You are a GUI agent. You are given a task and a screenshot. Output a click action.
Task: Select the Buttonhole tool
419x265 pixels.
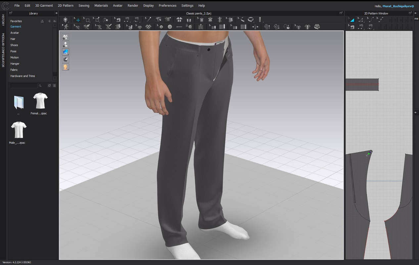(179, 26)
